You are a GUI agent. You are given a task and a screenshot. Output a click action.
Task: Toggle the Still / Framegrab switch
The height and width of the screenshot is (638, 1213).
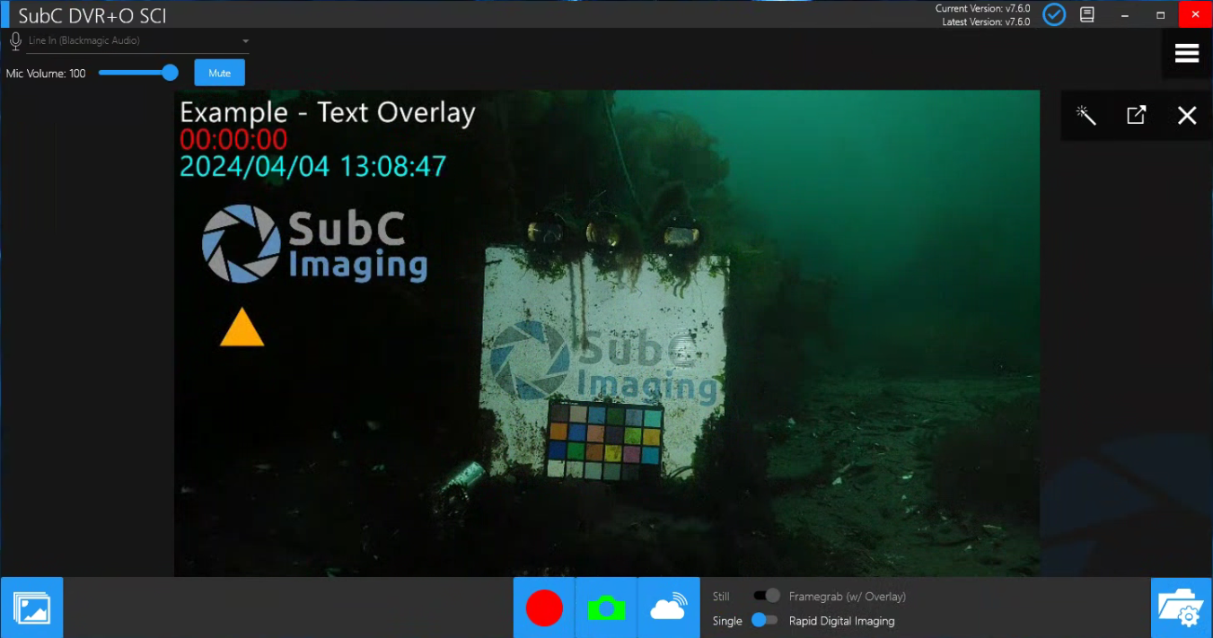coord(766,596)
